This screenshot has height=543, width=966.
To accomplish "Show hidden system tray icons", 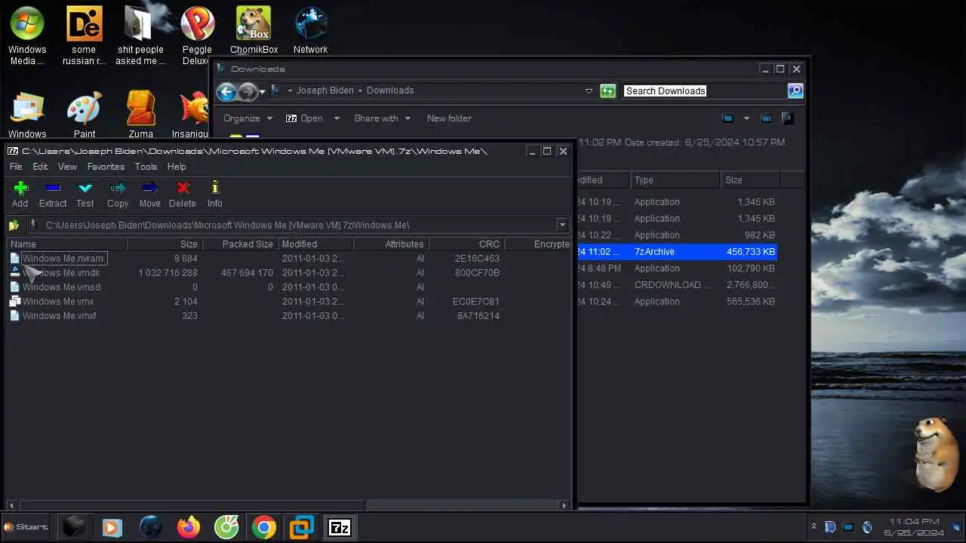I will tap(814, 527).
